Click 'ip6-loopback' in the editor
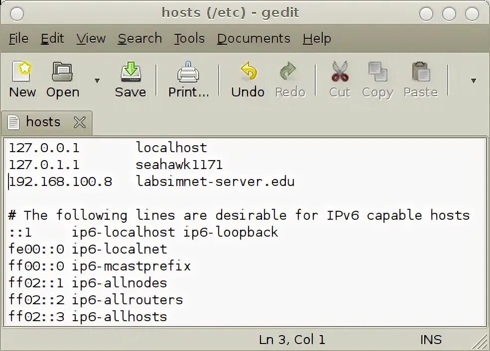This screenshot has width=490, height=351. coord(231,232)
